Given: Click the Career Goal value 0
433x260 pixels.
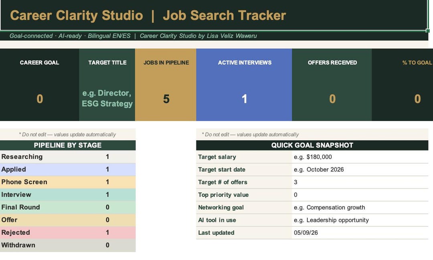Looking at the screenshot, I should tap(40, 99).
